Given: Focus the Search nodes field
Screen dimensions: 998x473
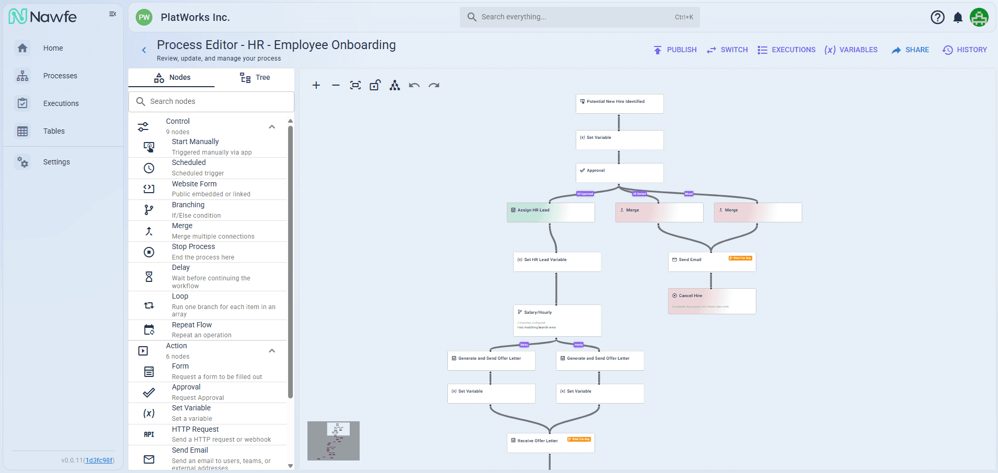Looking at the screenshot, I should 211,102.
